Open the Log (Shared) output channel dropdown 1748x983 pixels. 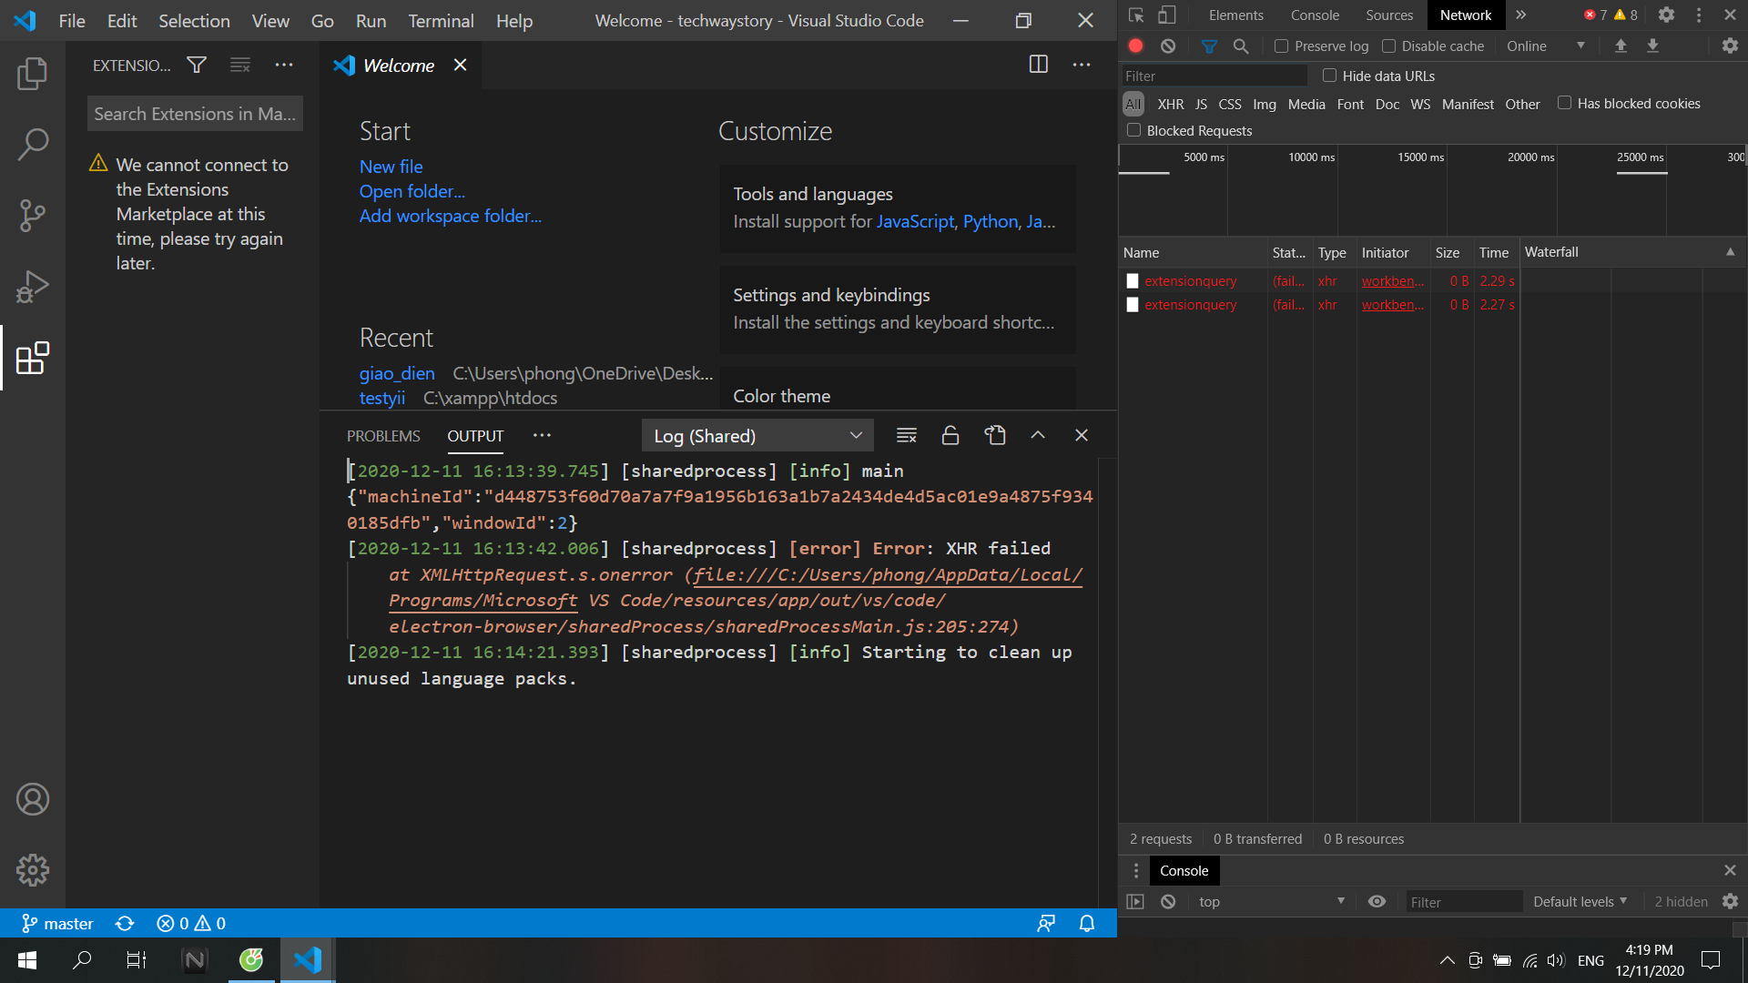click(757, 435)
